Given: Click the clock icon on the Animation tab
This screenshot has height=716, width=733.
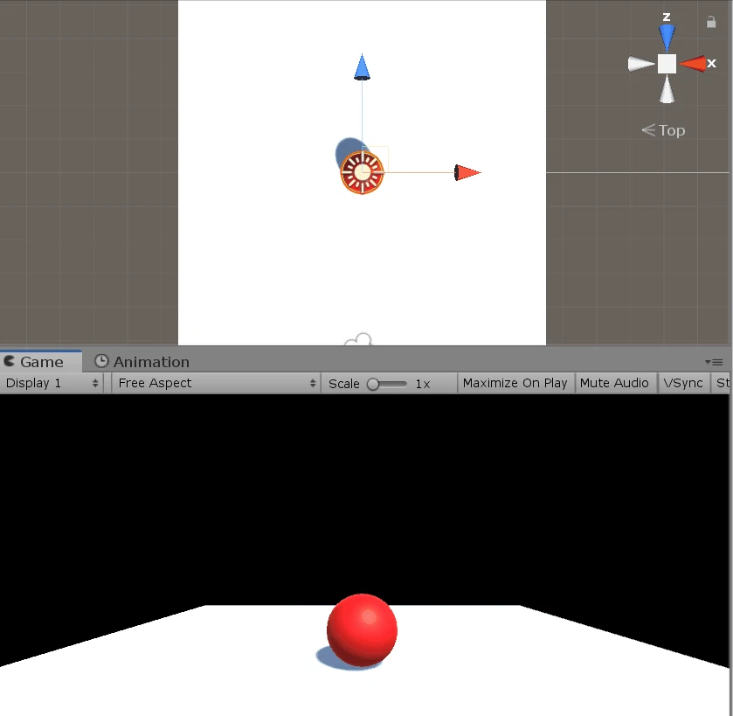Looking at the screenshot, I should 101,361.
